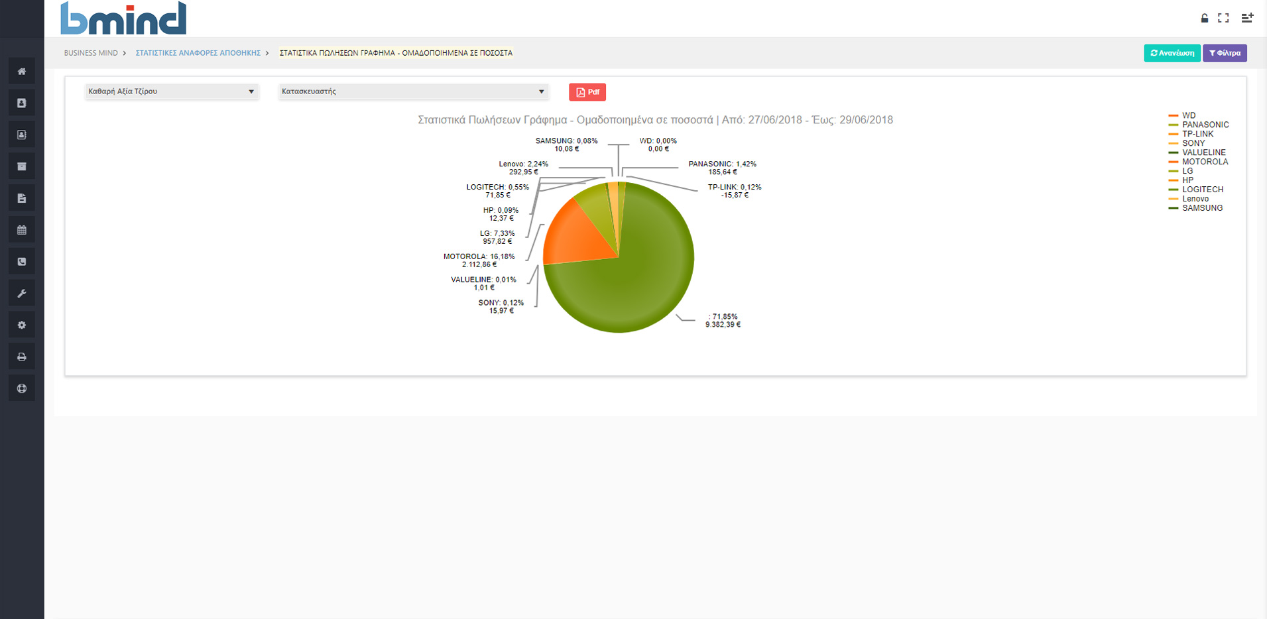The image size is (1267, 619).
Task: Open the documents sidebar icon
Action: pyautogui.click(x=22, y=198)
